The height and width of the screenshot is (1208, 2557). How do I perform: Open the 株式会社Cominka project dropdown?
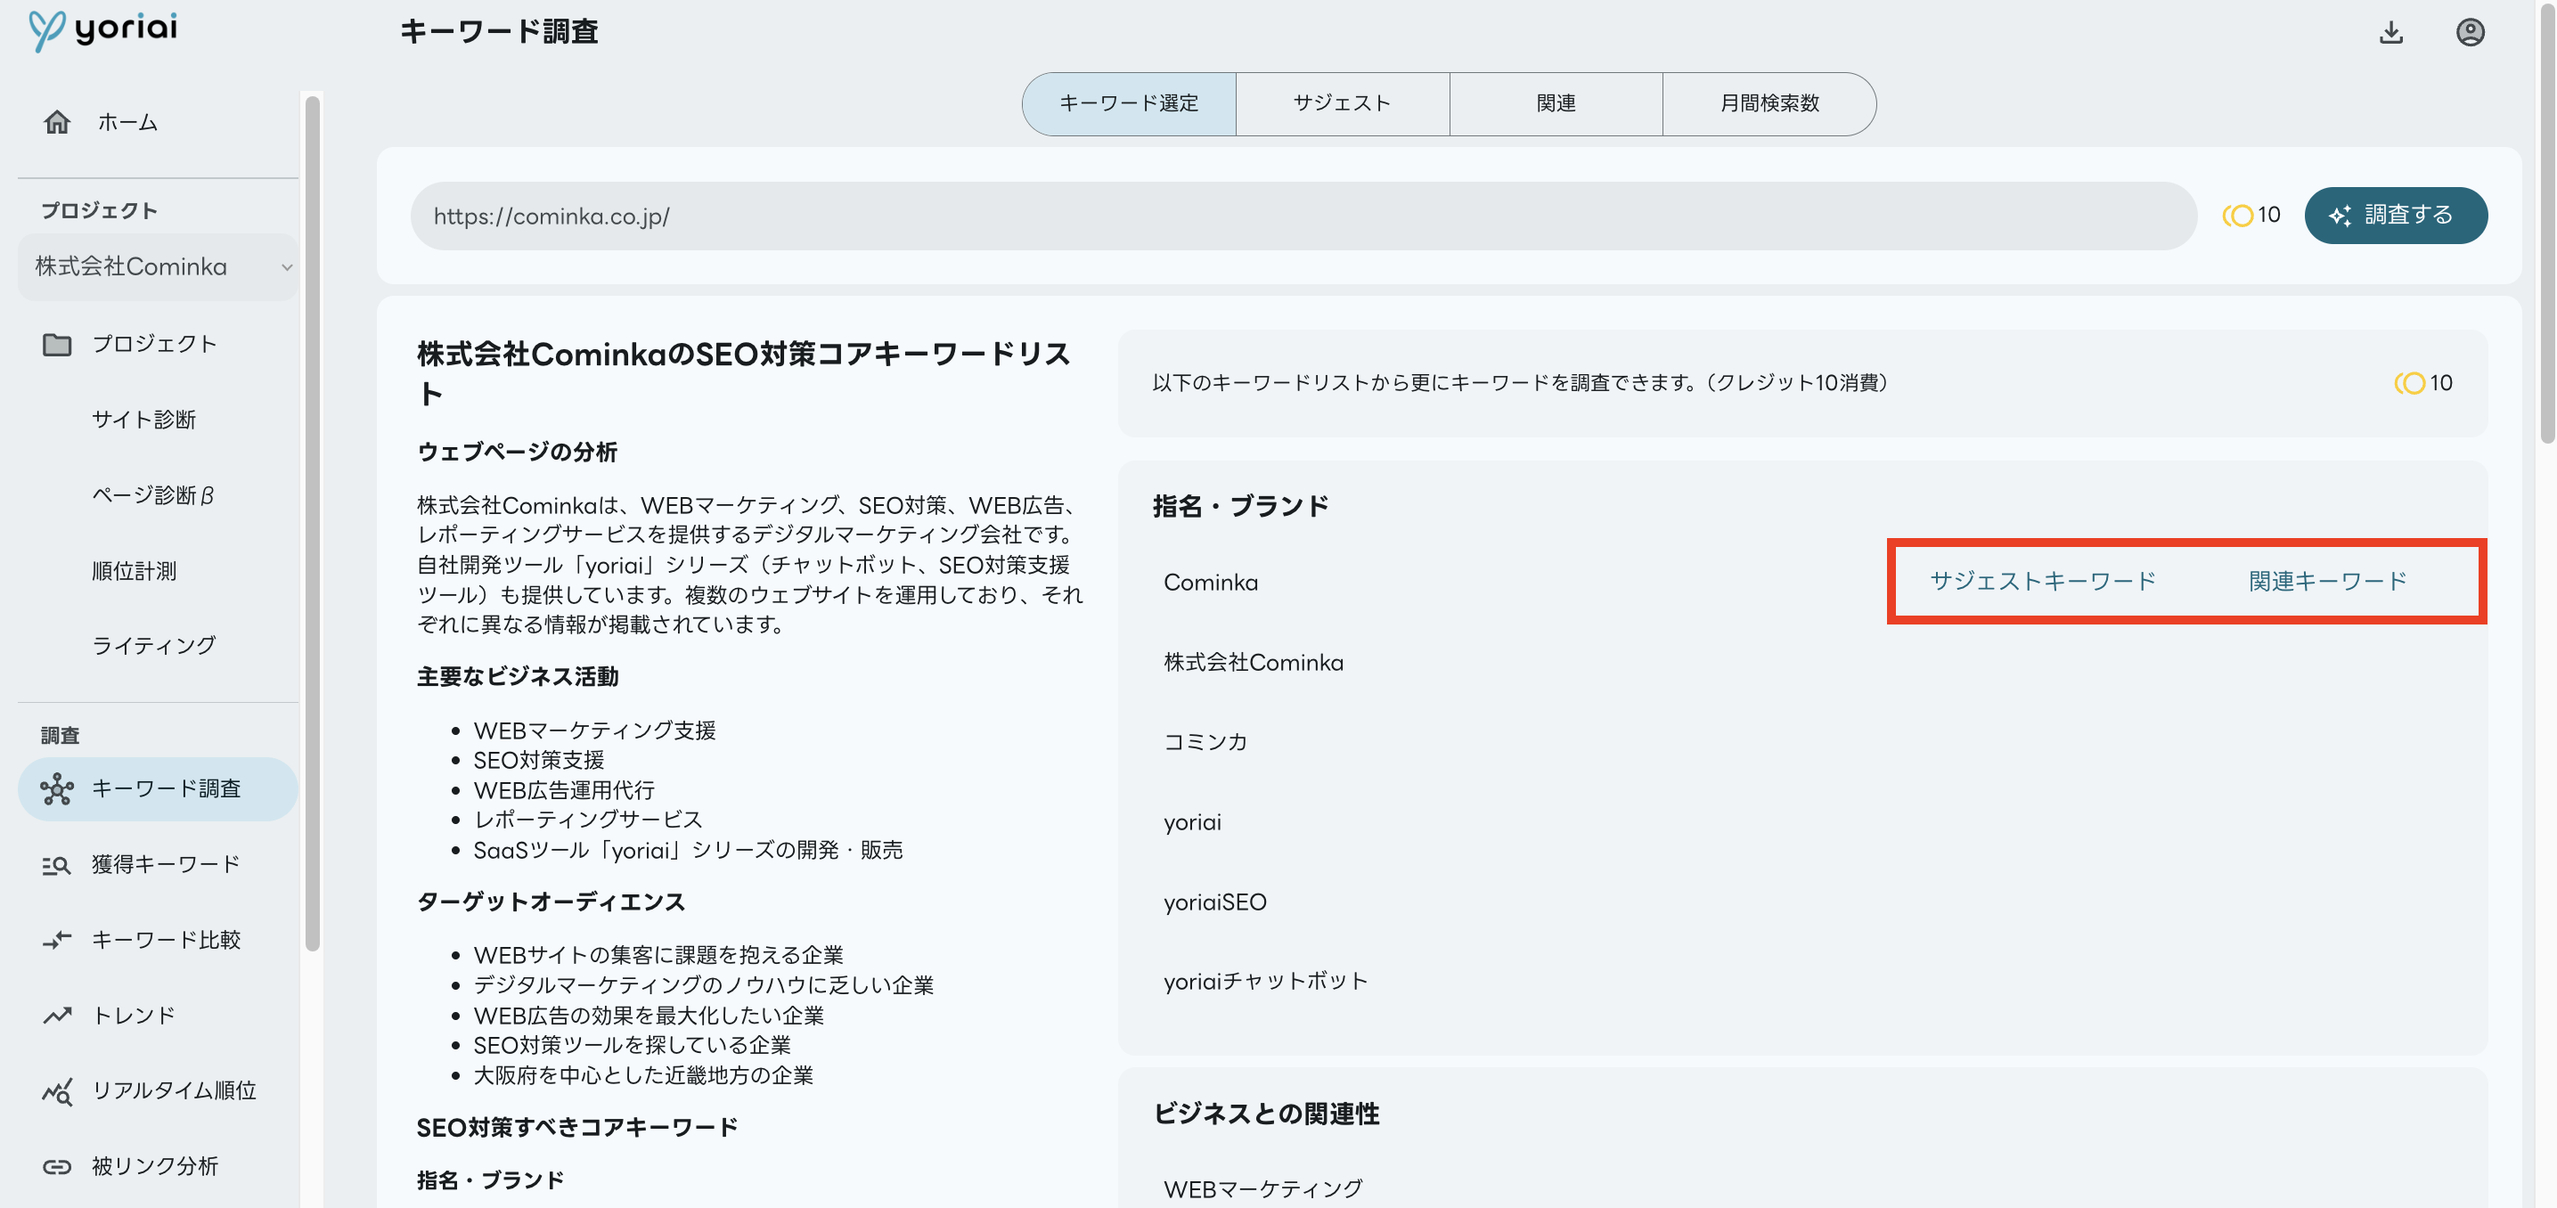point(159,267)
